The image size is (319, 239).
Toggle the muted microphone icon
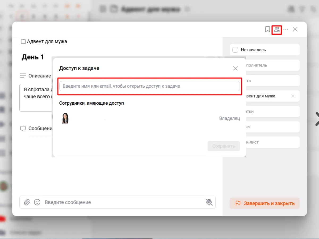pyautogui.click(x=209, y=202)
